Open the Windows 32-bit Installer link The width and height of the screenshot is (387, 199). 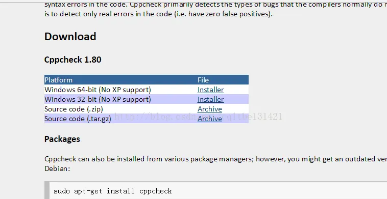point(210,99)
